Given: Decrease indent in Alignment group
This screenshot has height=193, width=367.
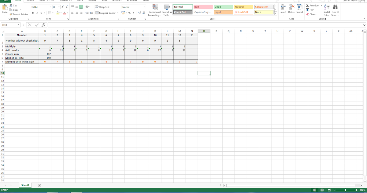Looking at the screenshot, I should coord(87,13).
